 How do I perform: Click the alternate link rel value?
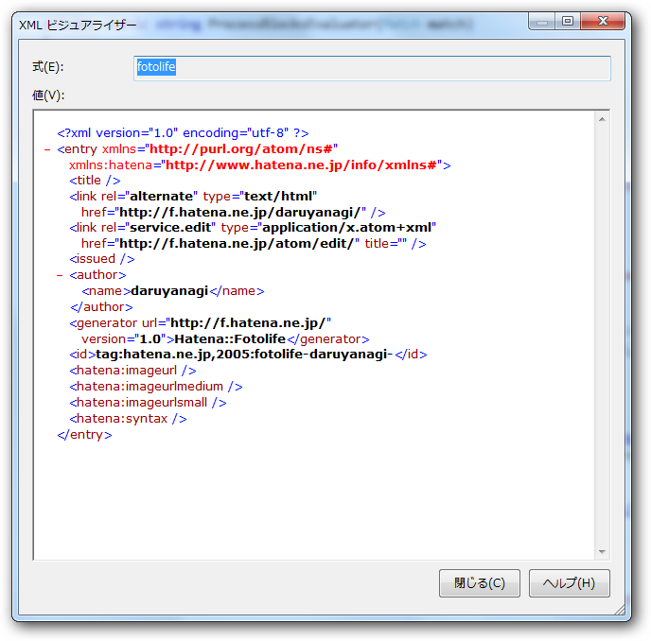[161, 197]
